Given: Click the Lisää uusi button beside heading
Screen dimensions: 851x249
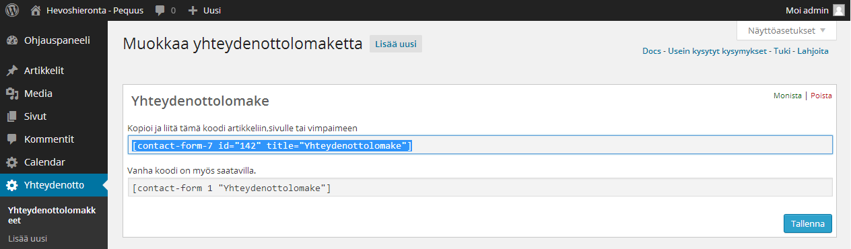Looking at the screenshot, I should pyautogui.click(x=396, y=44).
